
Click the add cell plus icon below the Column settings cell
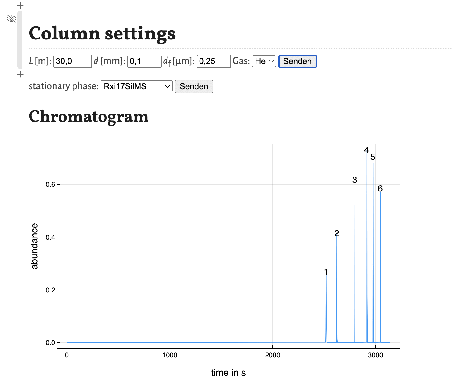pos(20,75)
